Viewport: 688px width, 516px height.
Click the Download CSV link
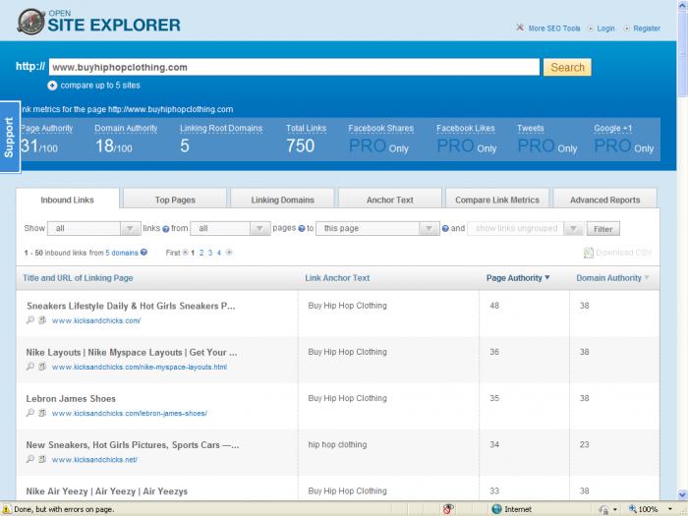coord(623,253)
